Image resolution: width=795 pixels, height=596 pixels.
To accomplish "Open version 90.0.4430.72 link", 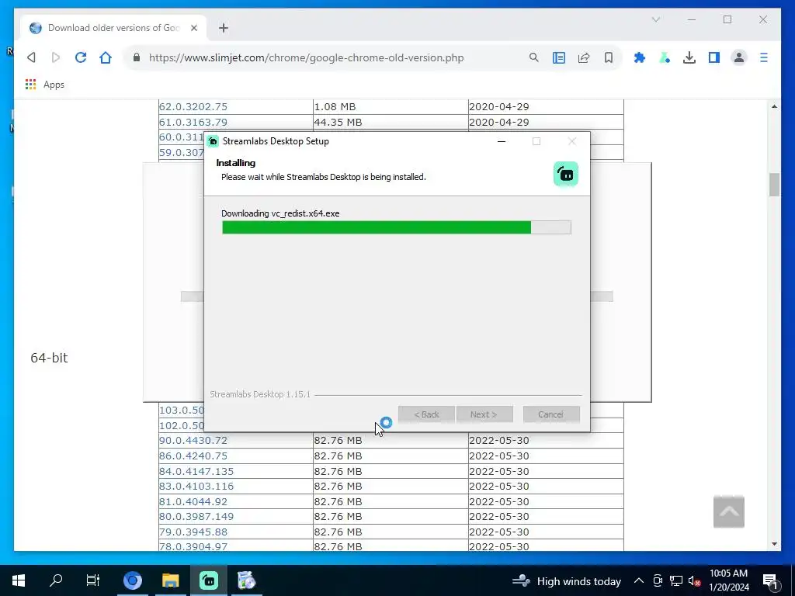I will coord(193,441).
